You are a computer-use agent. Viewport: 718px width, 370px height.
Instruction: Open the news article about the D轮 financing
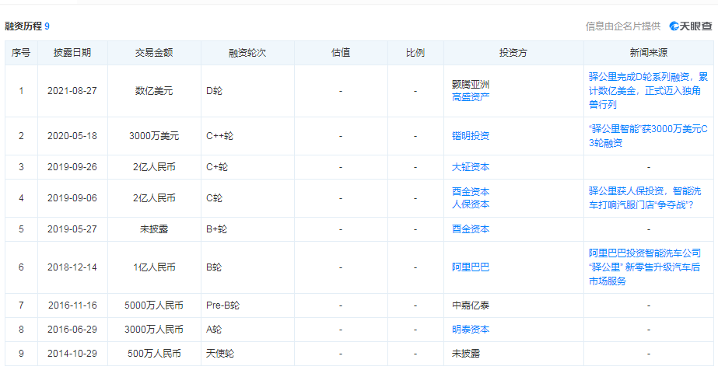[x=648, y=90]
